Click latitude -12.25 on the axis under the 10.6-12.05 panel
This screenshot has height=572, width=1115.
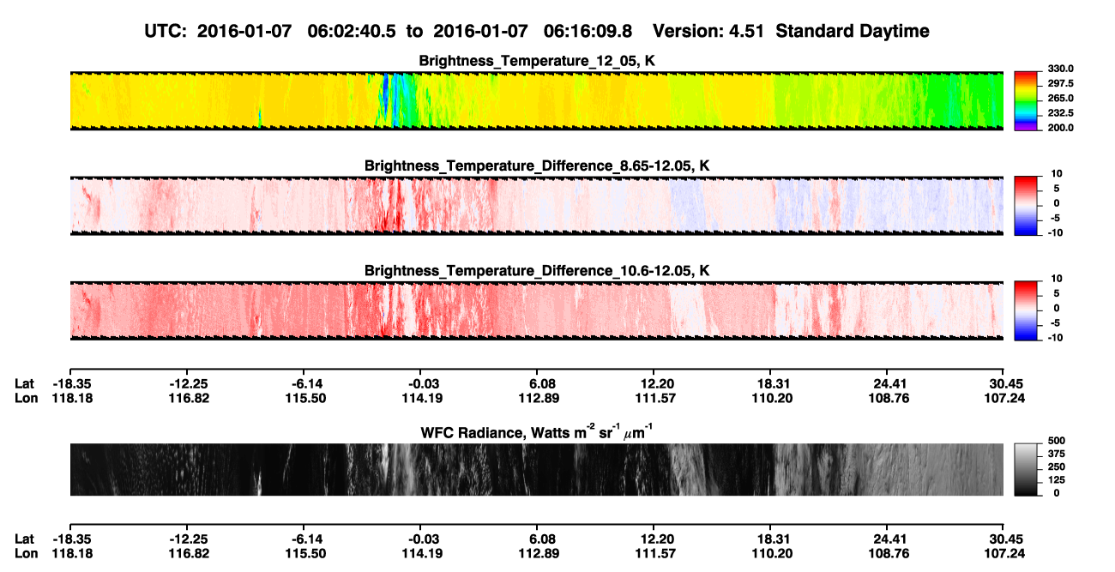click(x=189, y=384)
